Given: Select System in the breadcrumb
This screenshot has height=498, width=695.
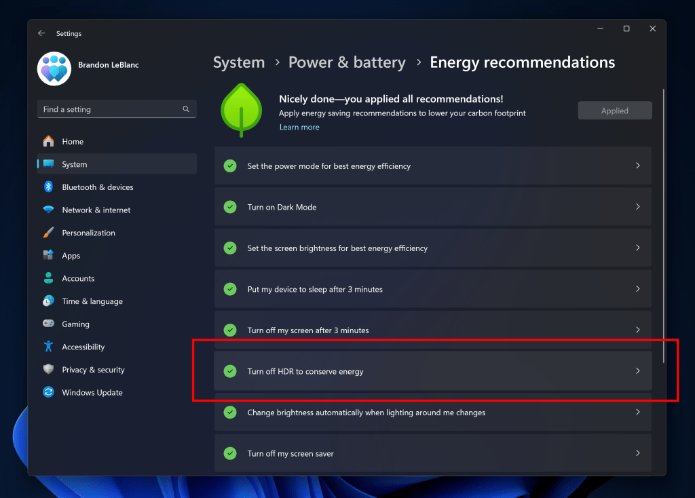Looking at the screenshot, I should point(238,62).
